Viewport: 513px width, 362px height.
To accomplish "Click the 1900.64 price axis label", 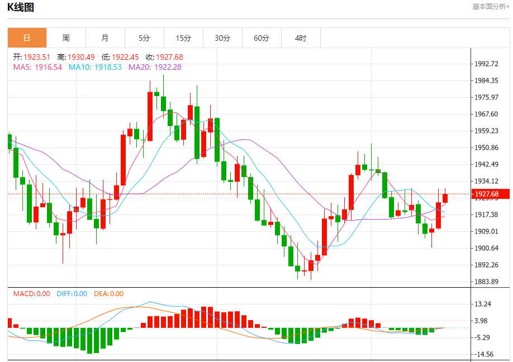I will 487,248.
